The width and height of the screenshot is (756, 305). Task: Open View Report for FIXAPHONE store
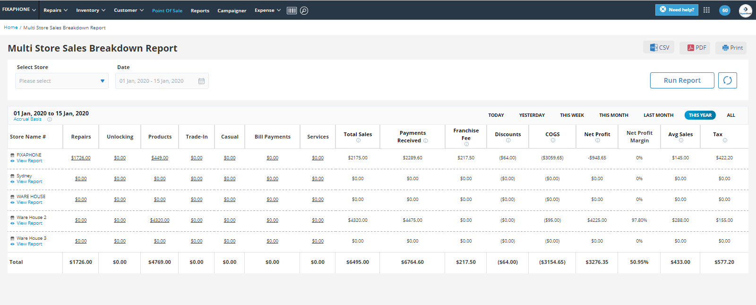point(29,161)
